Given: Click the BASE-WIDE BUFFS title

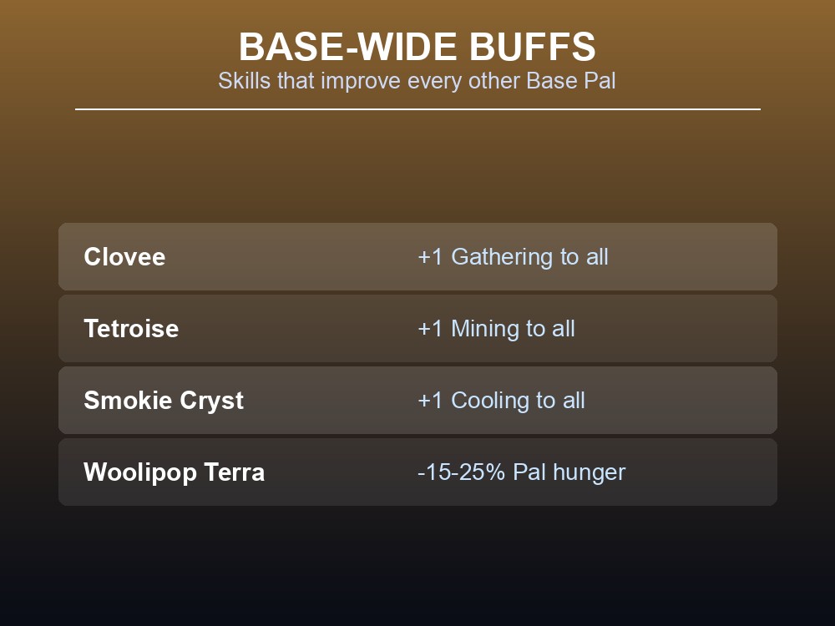Looking at the screenshot, I should [x=417, y=47].
